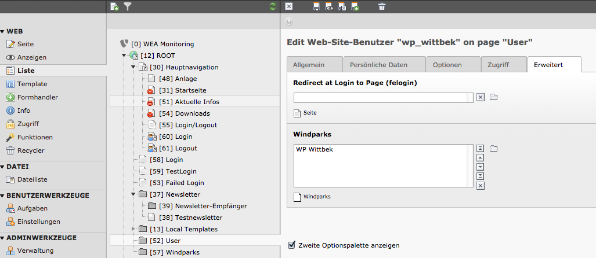The height and width of the screenshot is (258, 596).
Task: Toggle Zweite Optionspalette anzeigen checkbox
Action: coord(292,245)
